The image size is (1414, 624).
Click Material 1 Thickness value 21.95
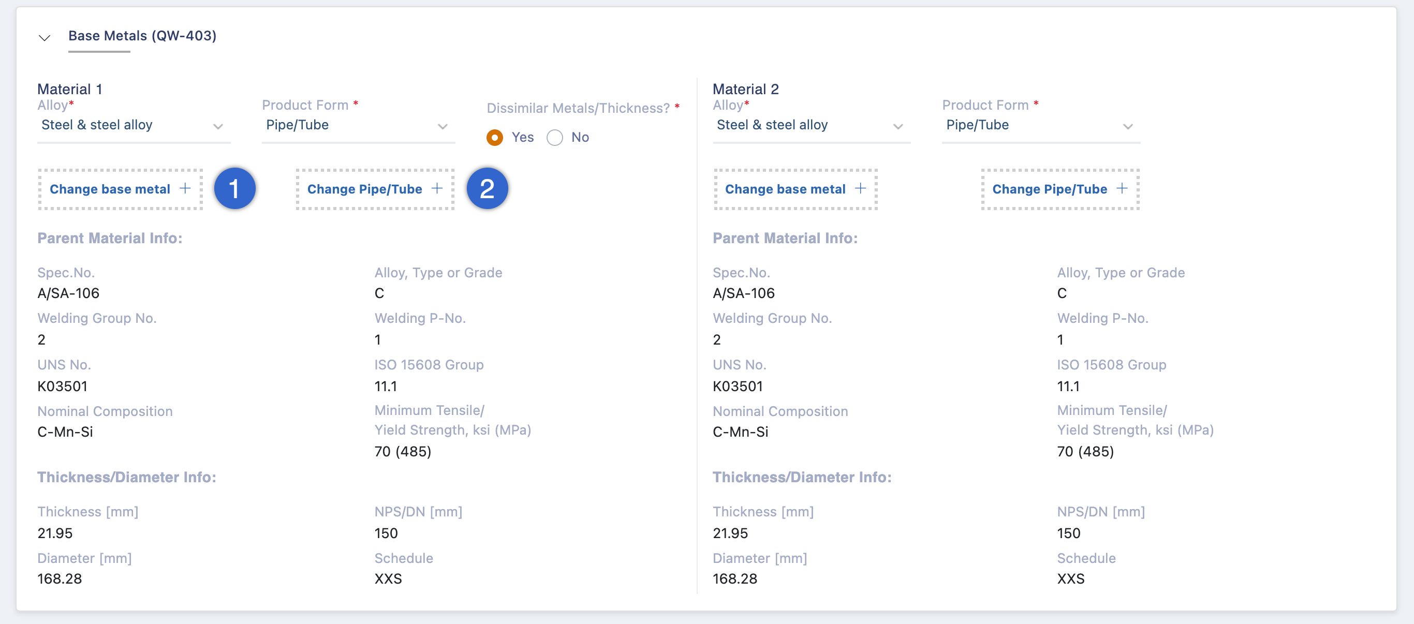click(55, 533)
